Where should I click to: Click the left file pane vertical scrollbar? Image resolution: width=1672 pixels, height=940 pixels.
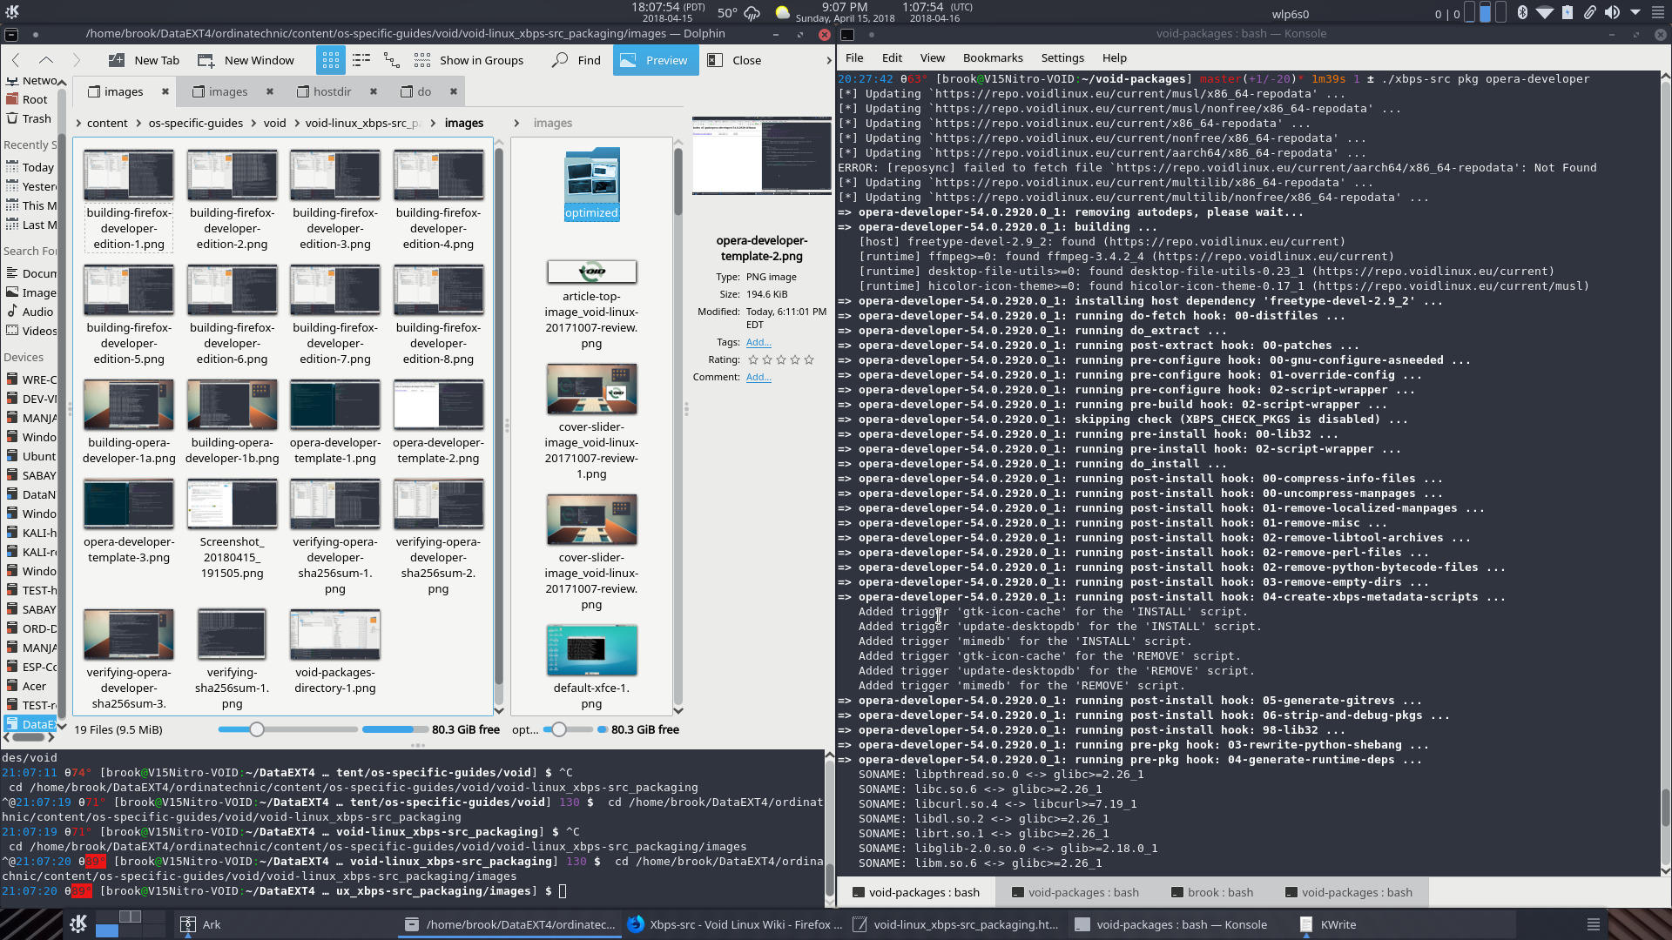coord(499,426)
